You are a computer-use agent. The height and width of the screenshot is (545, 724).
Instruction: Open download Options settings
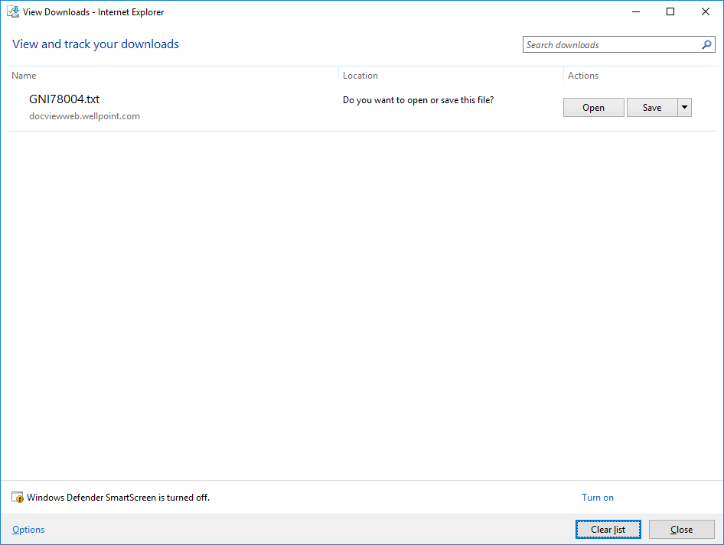28,529
